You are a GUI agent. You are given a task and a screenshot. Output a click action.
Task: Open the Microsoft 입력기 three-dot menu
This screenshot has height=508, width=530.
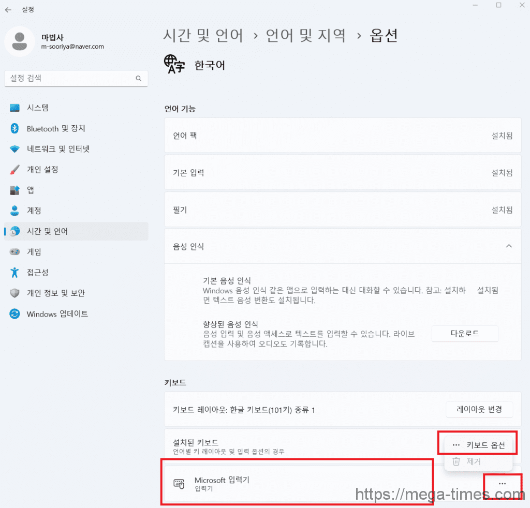click(502, 484)
